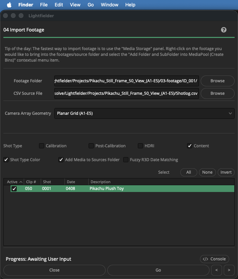Image resolution: width=238 pixels, height=279 pixels.
Task: Click the Clip # column header
Action: (33, 182)
